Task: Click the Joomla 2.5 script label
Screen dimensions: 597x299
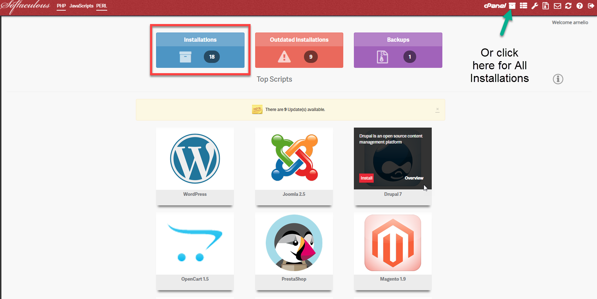Action: point(294,194)
